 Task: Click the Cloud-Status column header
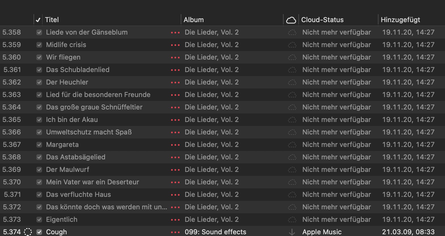[322, 20]
